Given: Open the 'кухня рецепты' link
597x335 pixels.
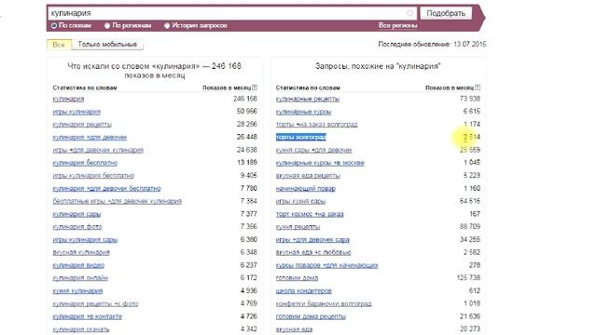Looking at the screenshot, I should pyautogui.click(x=298, y=227).
